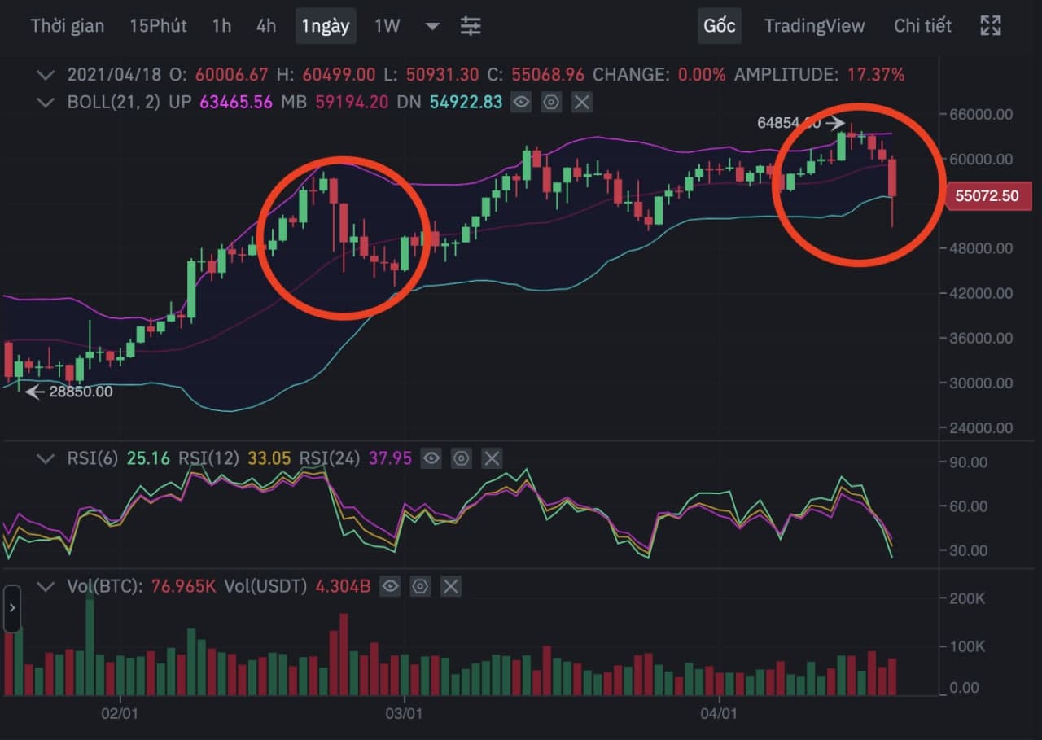This screenshot has width=1042, height=740.
Task: Click the RSI(6) indicator label
Action: [x=93, y=458]
